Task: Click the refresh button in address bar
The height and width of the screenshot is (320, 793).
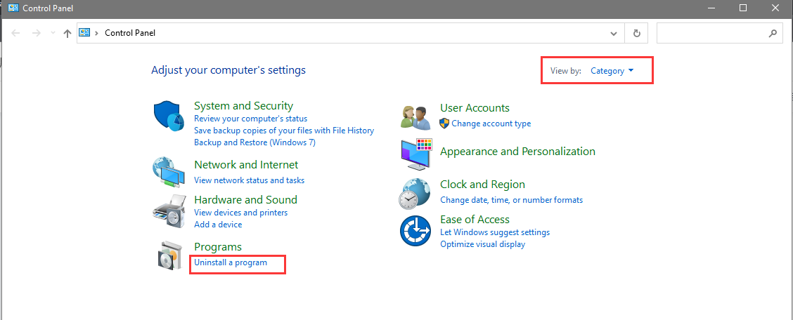Action: coord(637,33)
